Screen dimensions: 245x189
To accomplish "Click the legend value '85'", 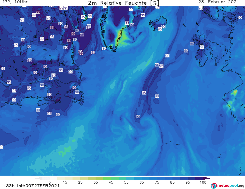I will (172, 182).
